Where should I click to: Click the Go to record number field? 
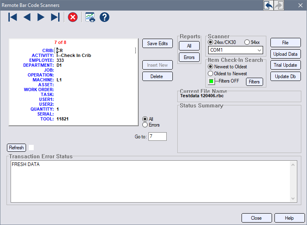coord(157,136)
